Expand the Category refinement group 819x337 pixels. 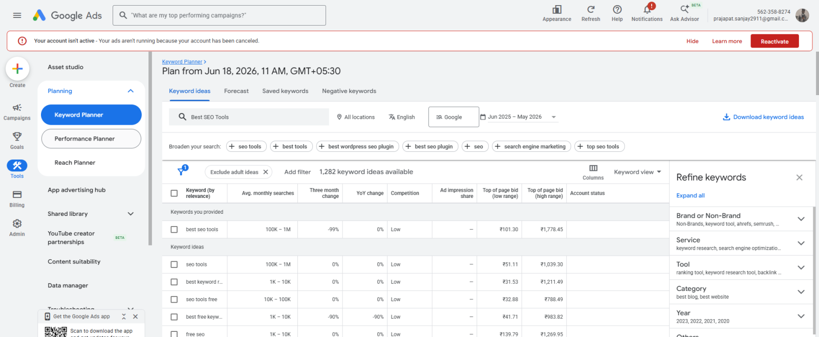click(801, 292)
